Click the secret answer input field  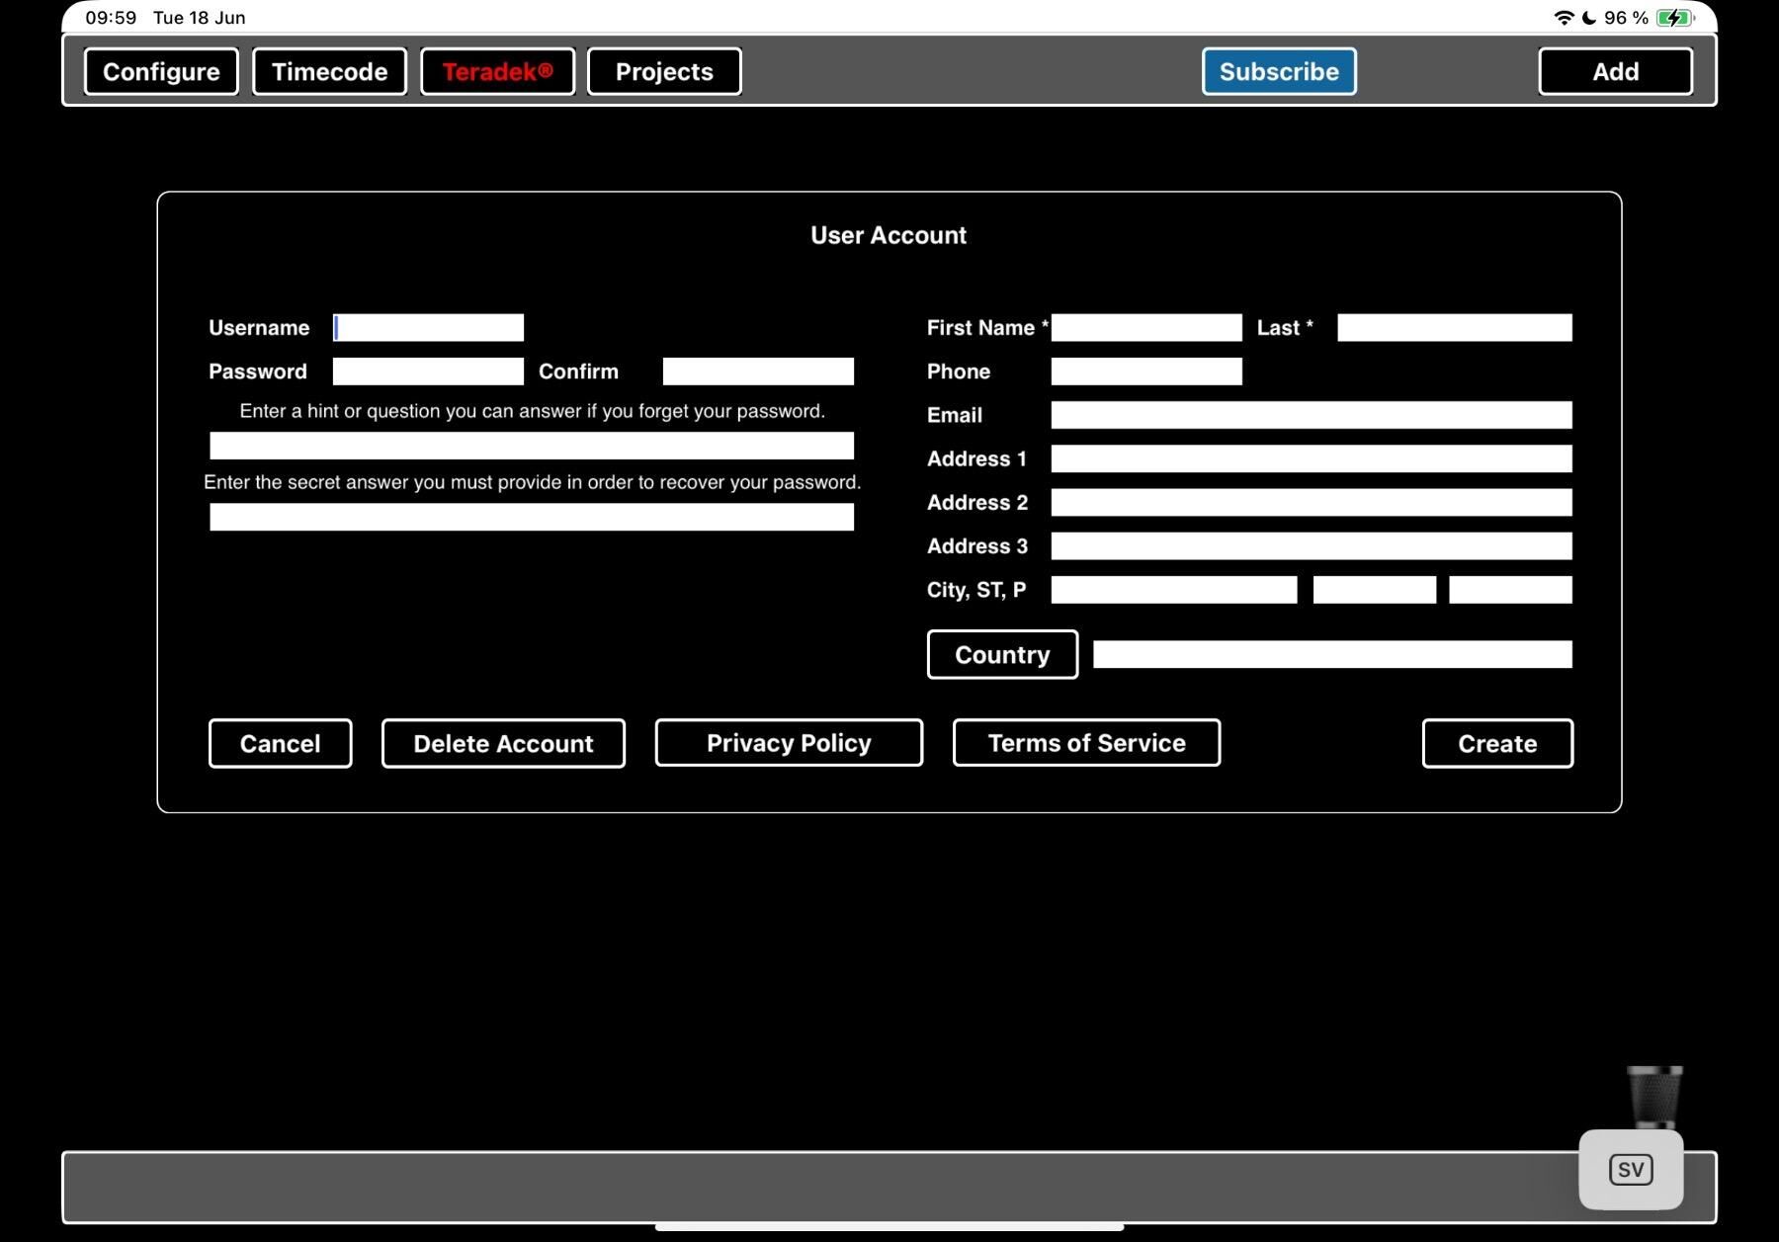click(532, 517)
